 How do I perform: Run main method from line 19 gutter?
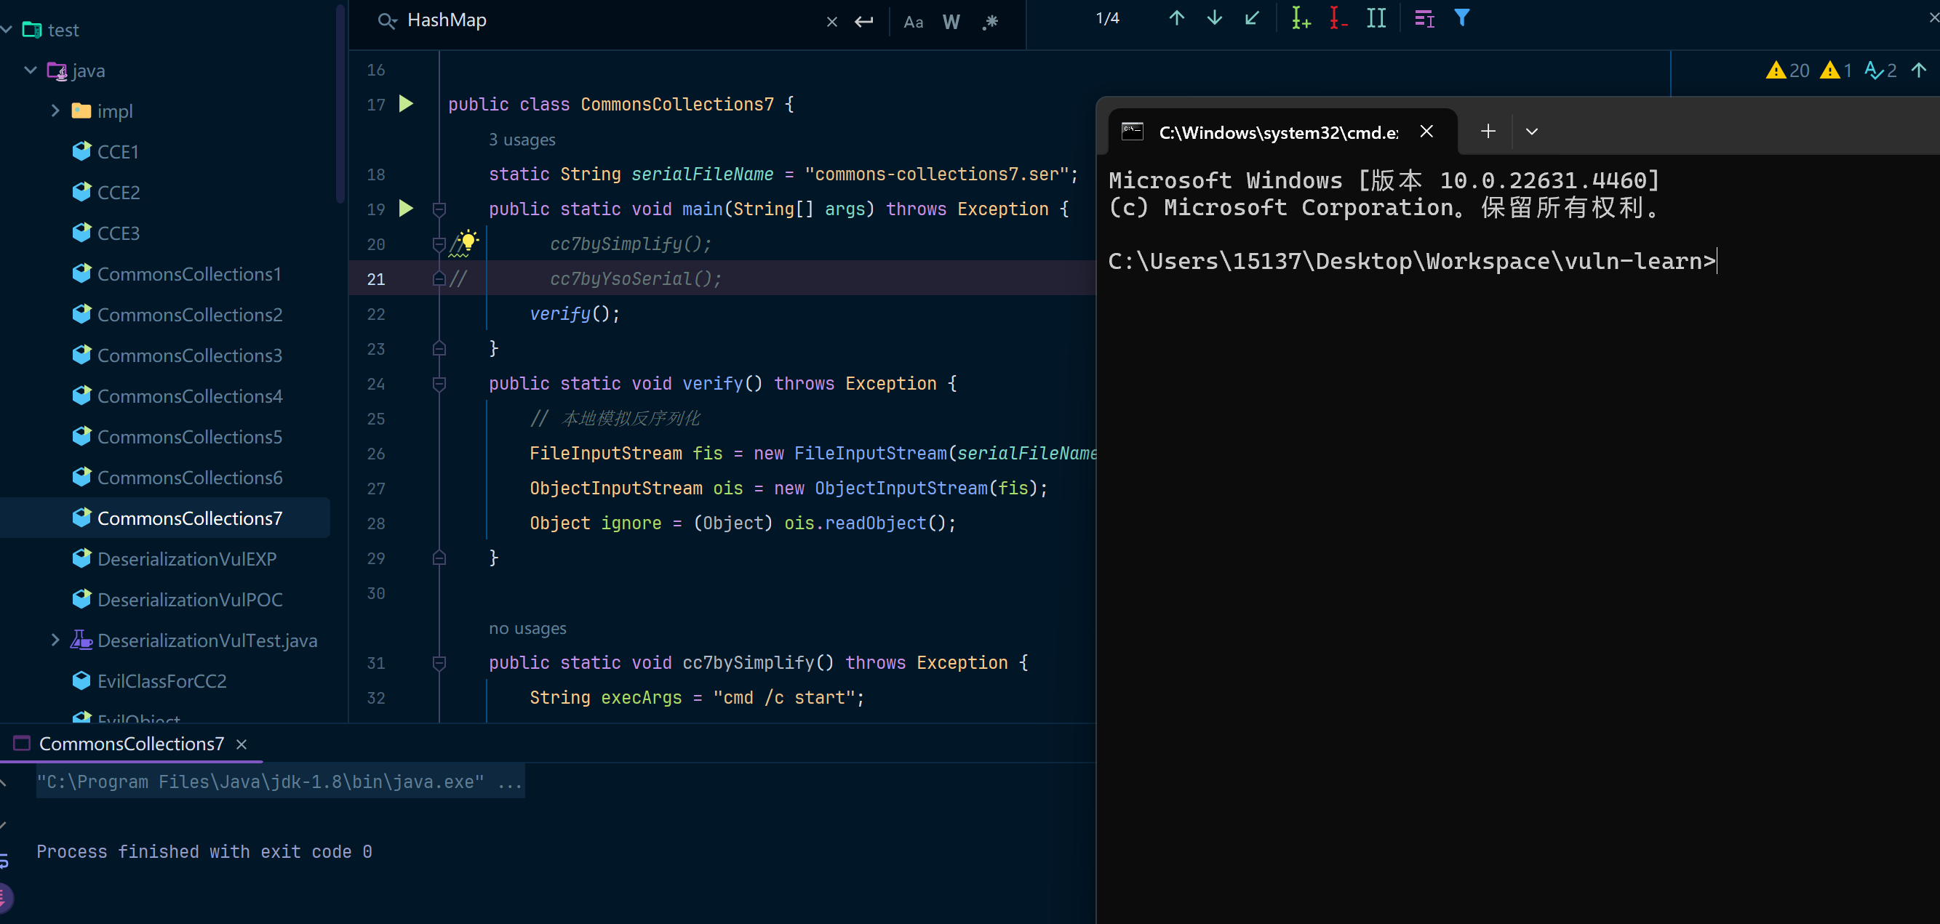[406, 209]
